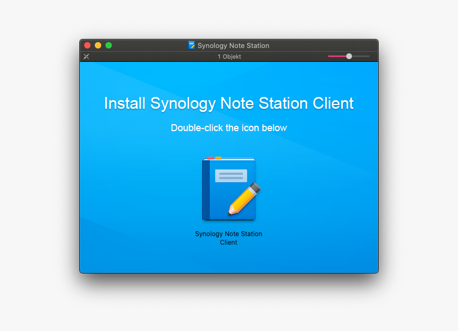The width and height of the screenshot is (458, 331).
Task: Click the icon size slider handle
Action: pos(349,56)
